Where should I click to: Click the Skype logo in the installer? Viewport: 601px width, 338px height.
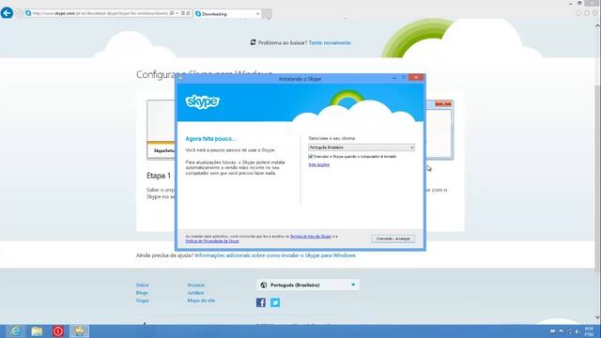pos(203,101)
